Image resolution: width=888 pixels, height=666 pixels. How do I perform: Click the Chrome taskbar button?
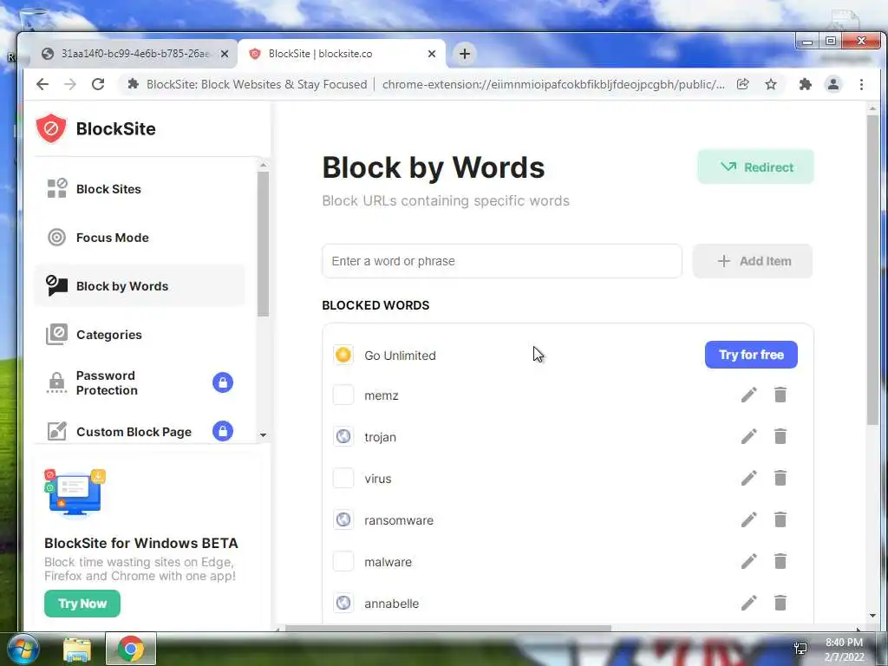tap(131, 649)
